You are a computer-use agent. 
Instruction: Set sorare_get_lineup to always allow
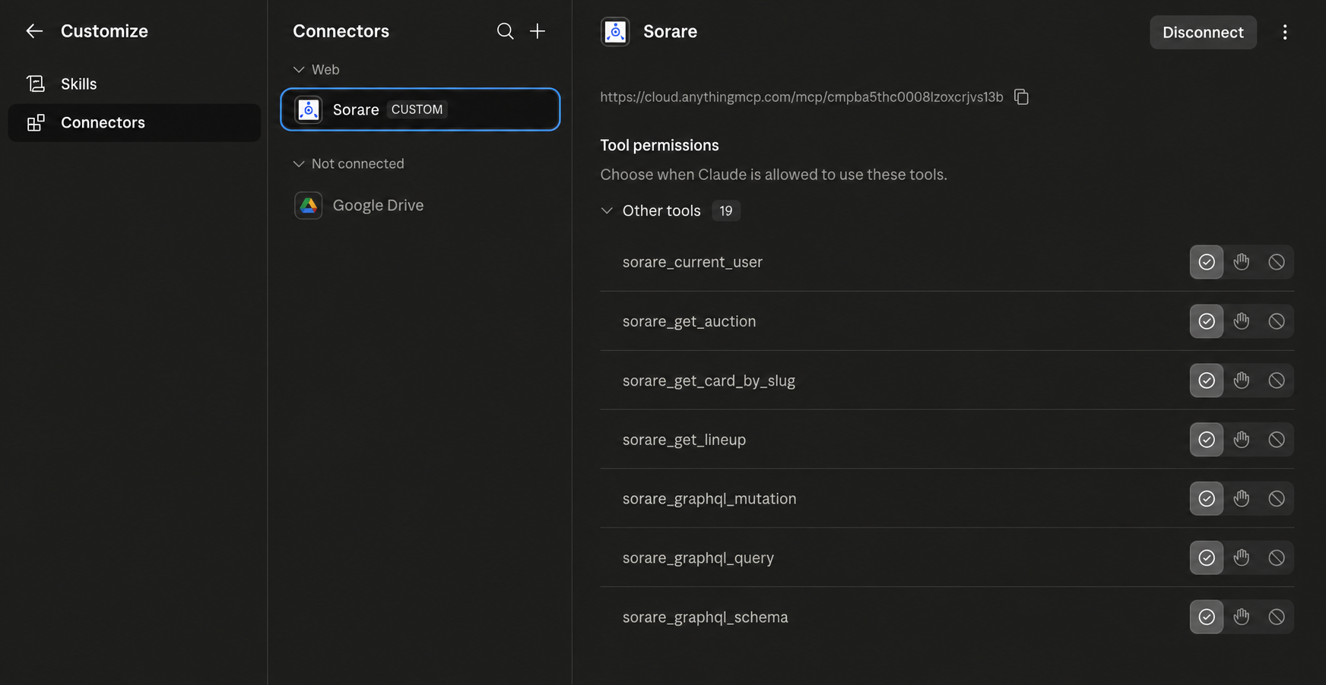coord(1207,440)
